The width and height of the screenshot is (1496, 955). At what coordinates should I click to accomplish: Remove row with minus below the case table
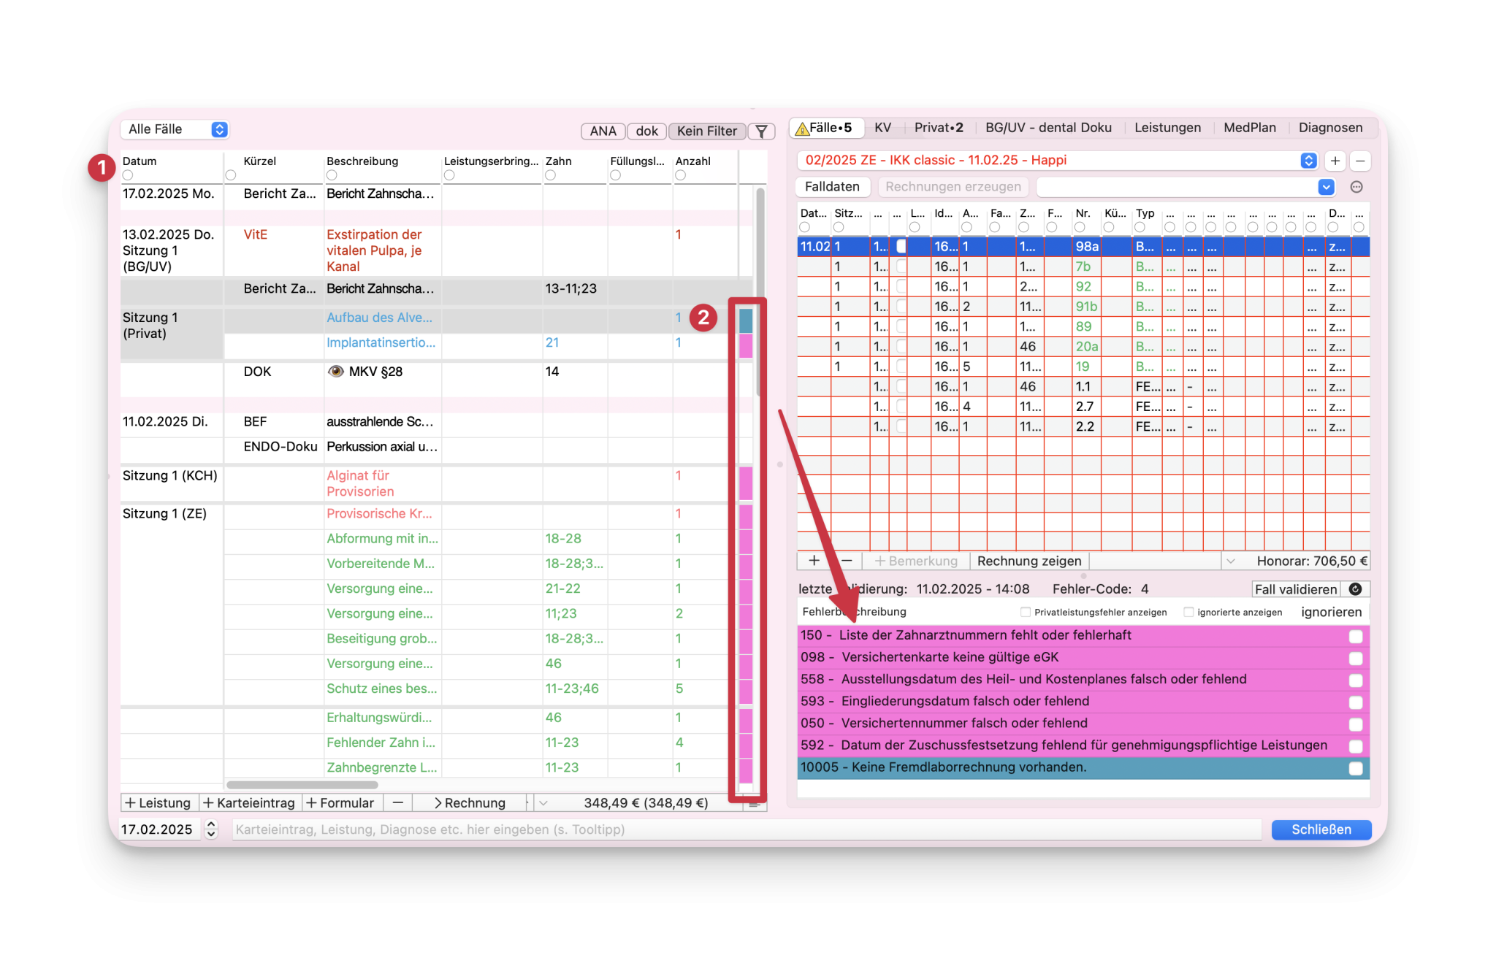(847, 561)
